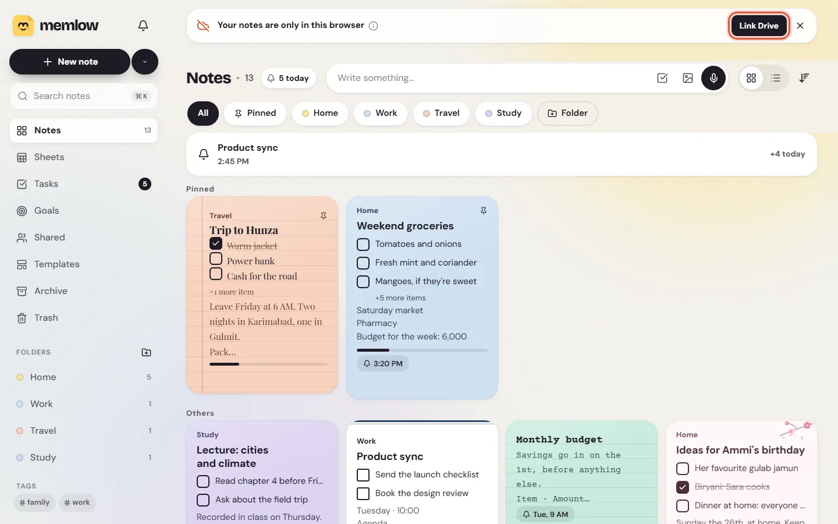Unpin the Trip to Hunza note
Screen dimensions: 838x524
coord(324,216)
